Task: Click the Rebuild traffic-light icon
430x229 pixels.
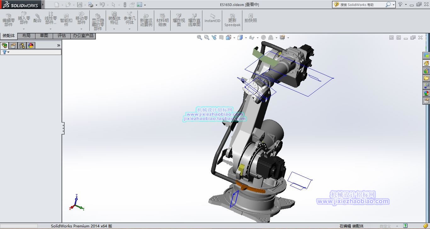Action: pyautogui.click(x=125, y=5)
